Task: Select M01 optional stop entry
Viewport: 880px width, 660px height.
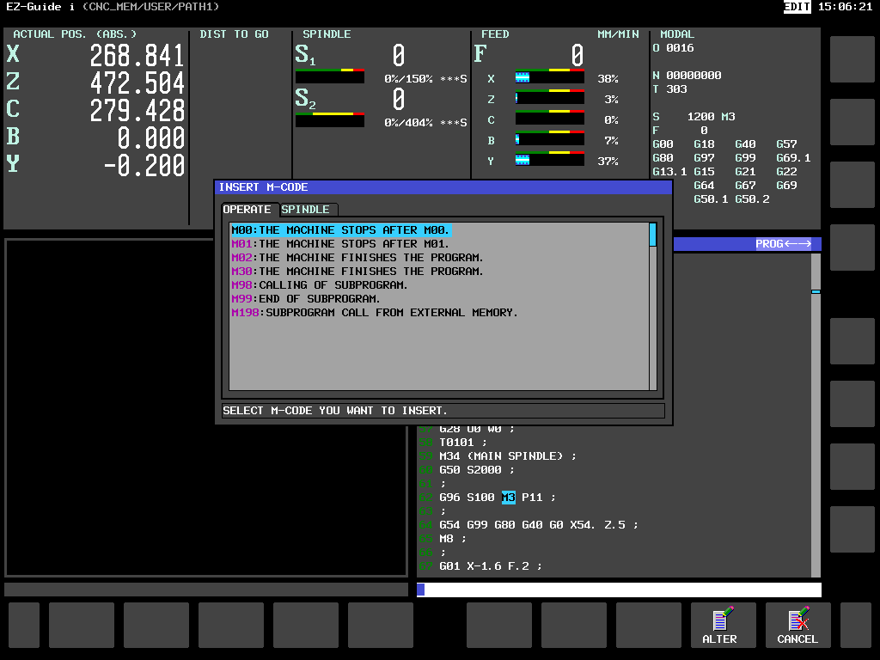Action: (x=340, y=243)
